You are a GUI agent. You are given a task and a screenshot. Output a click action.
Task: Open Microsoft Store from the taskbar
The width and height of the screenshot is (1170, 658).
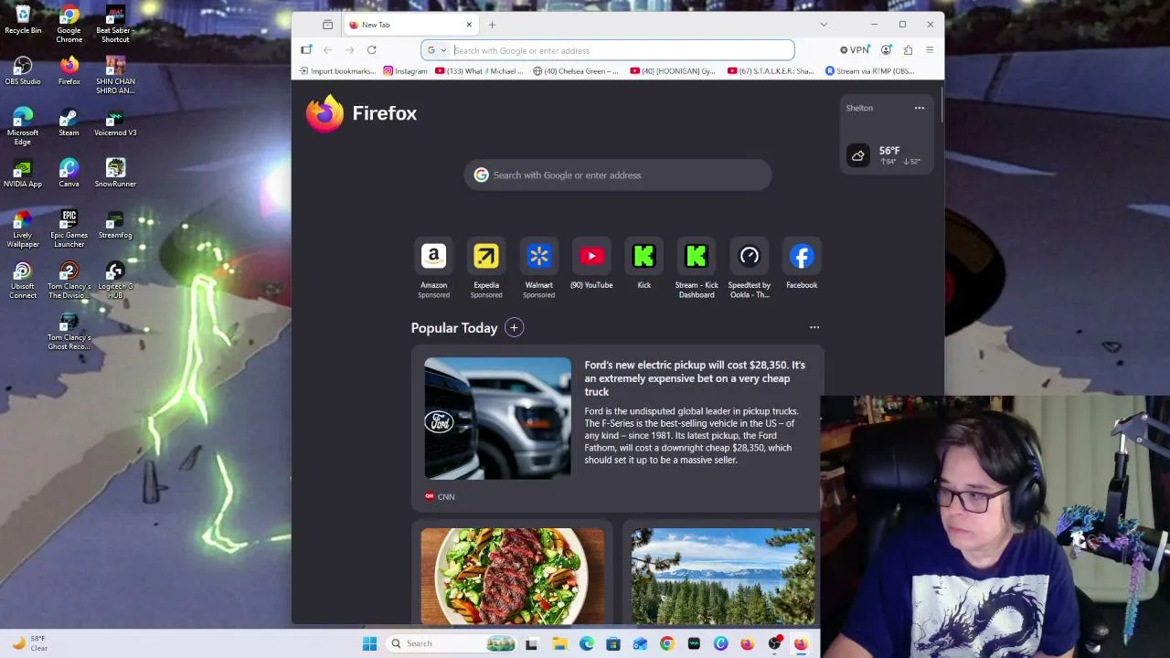613,643
